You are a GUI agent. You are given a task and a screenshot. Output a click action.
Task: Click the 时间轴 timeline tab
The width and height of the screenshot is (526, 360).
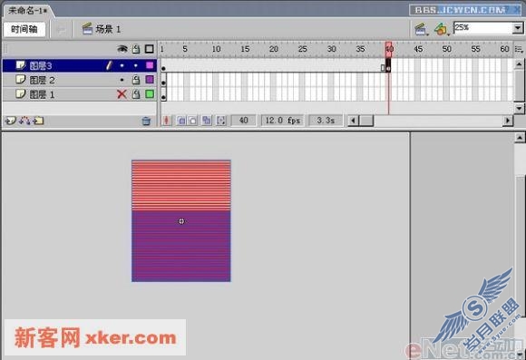tap(24, 29)
